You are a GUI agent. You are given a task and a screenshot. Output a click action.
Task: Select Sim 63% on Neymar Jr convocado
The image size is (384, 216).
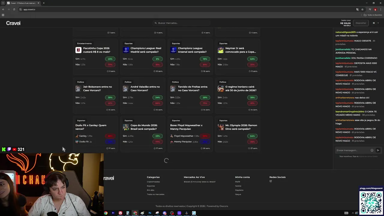pyautogui.click(x=252, y=59)
